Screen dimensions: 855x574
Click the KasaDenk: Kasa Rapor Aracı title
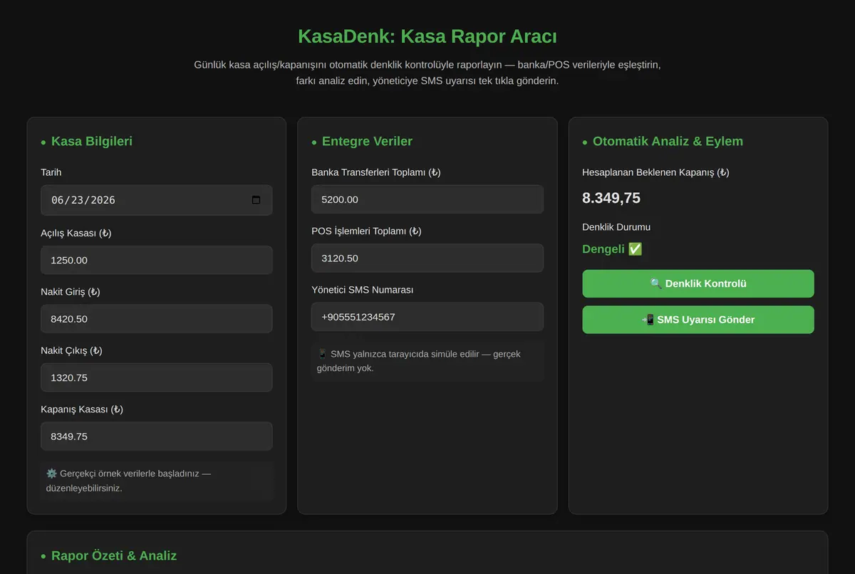[427, 36]
